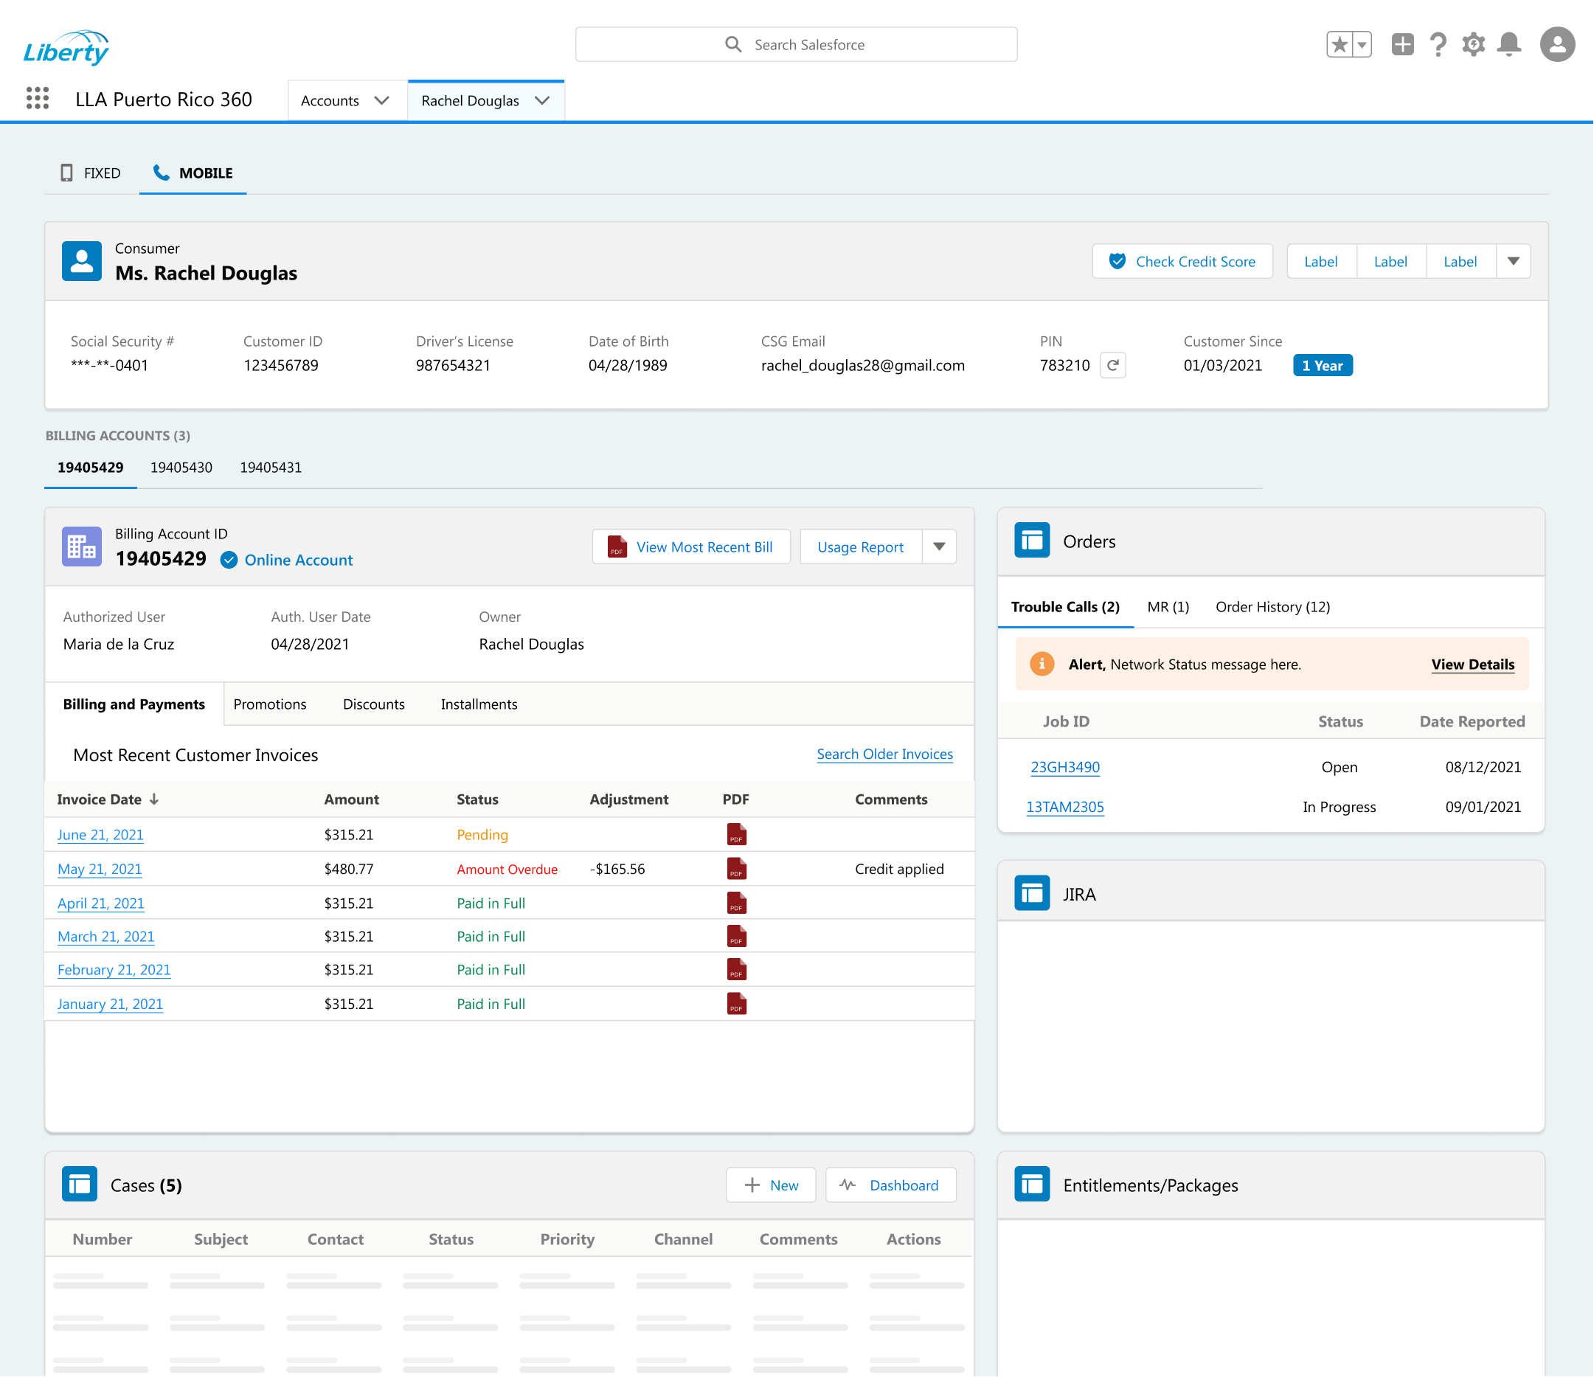Viewport: 1594px width, 1377px height.
Task: Open the notifications bell
Action: click(x=1509, y=44)
